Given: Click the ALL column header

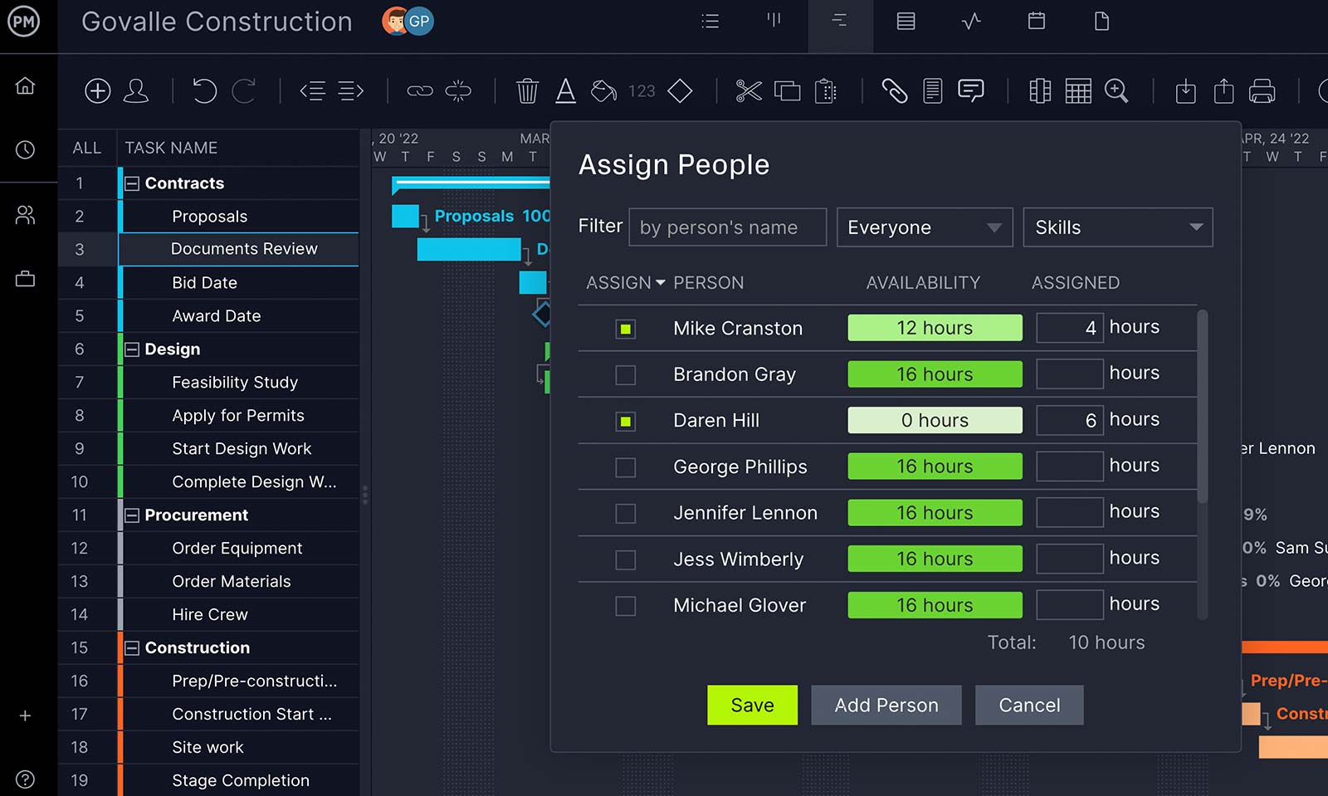Looking at the screenshot, I should pyautogui.click(x=86, y=147).
